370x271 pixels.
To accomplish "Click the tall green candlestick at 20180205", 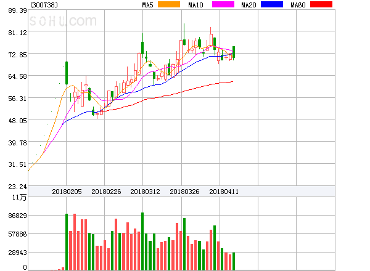I will (67, 73).
